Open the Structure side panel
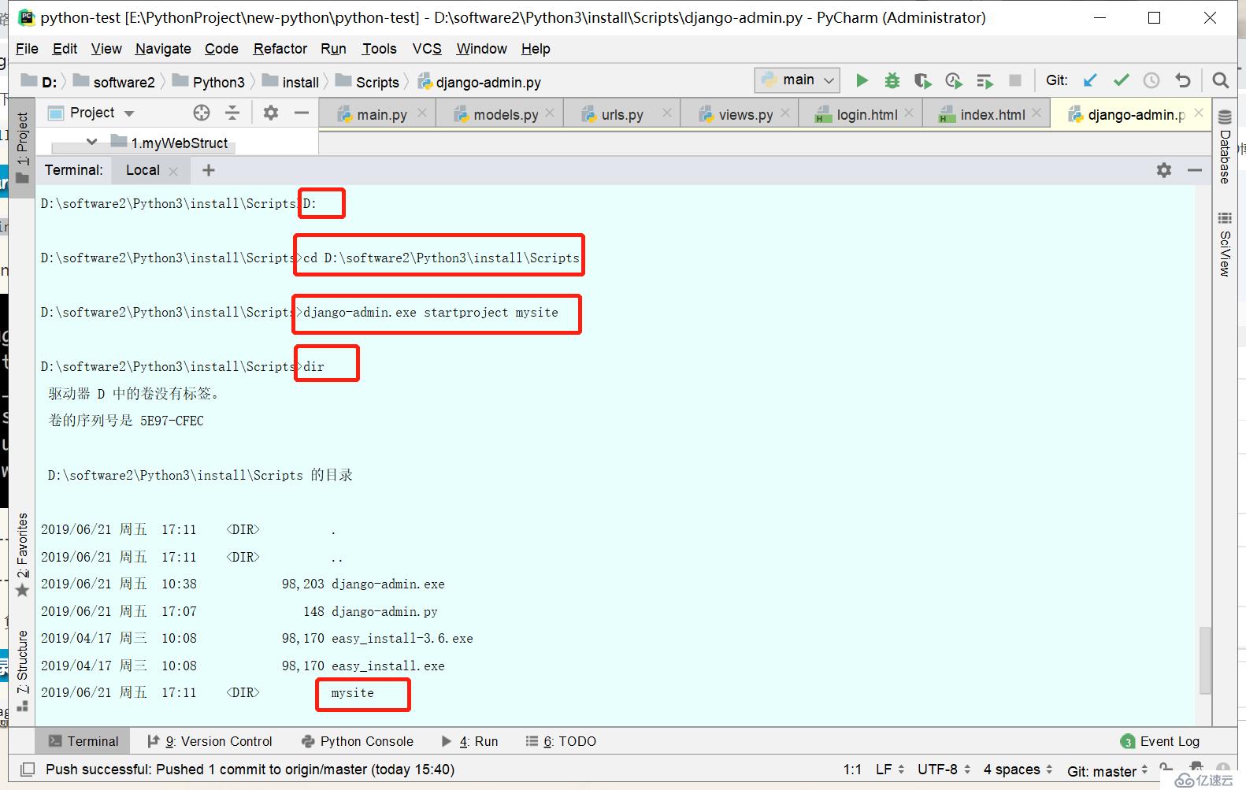Image resolution: width=1246 pixels, height=790 pixels. [22, 670]
